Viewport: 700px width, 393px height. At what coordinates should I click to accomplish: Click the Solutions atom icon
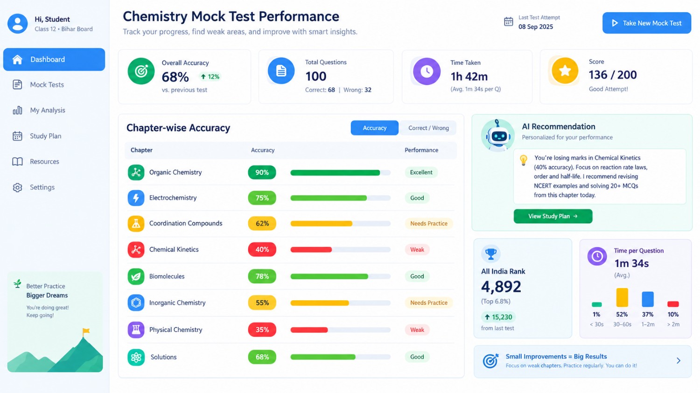tap(136, 357)
